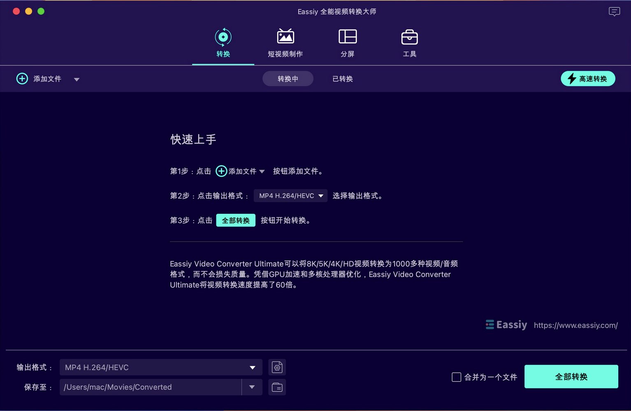Click the Eassiy logo
This screenshot has width=631, height=411.
point(506,325)
